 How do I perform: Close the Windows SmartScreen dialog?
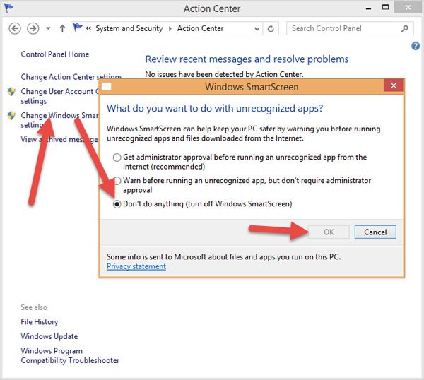pyautogui.click(x=394, y=85)
